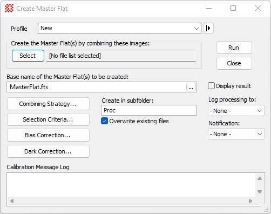Viewport: 271px width, 214px height.
Task: Open the Combining Strategy dialog
Action: tap(48, 104)
